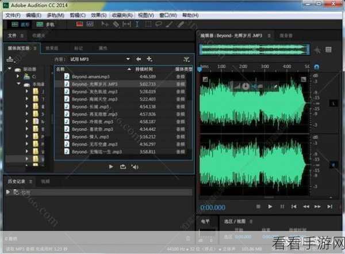Screen dimensions: 345x254
Task: Select the file with duration 3:58.811
Action: tap(120, 151)
